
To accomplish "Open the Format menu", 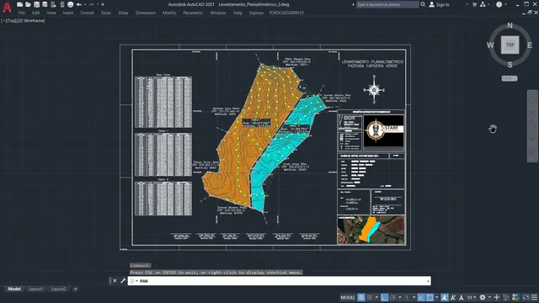I will (87, 13).
